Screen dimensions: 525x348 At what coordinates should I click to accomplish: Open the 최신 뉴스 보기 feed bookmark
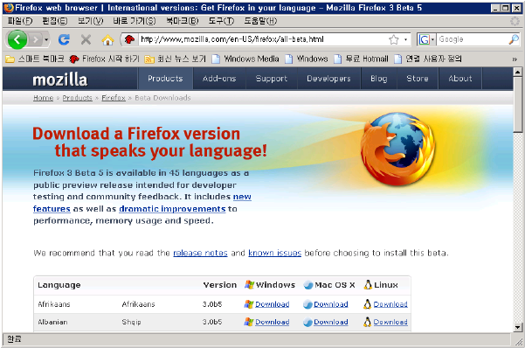[x=175, y=59]
